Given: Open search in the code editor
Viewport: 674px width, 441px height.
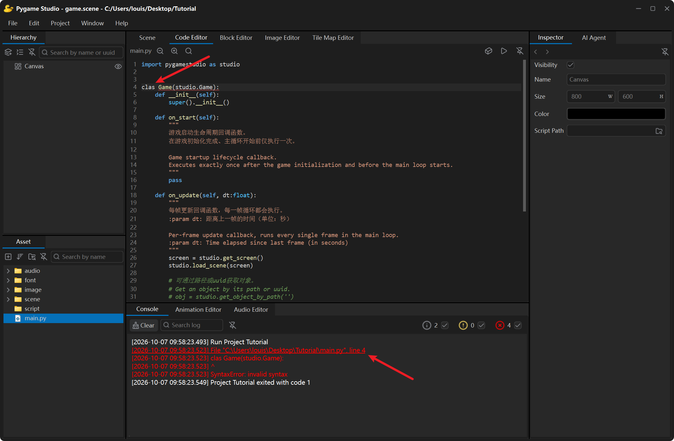Looking at the screenshot, I should 189,51.
